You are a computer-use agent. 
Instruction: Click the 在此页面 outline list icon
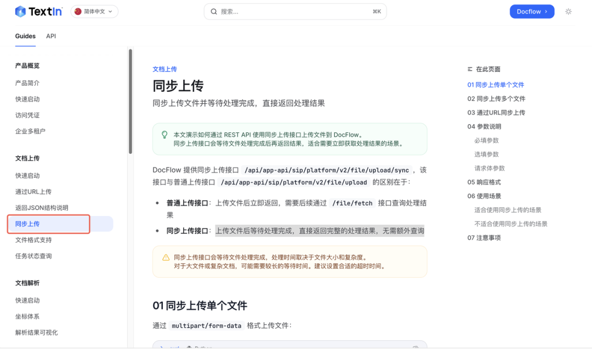coord(470,69)
